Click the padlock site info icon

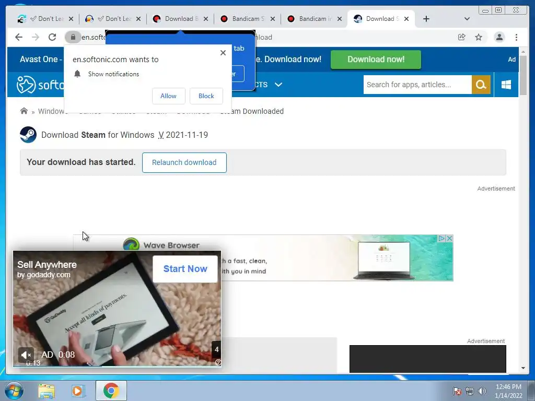(73, 37)
